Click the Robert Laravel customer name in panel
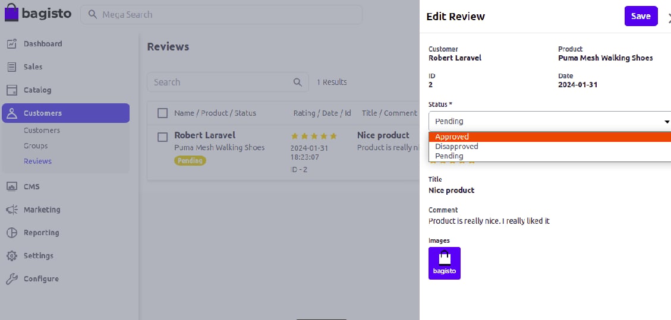 click(455, 58)
